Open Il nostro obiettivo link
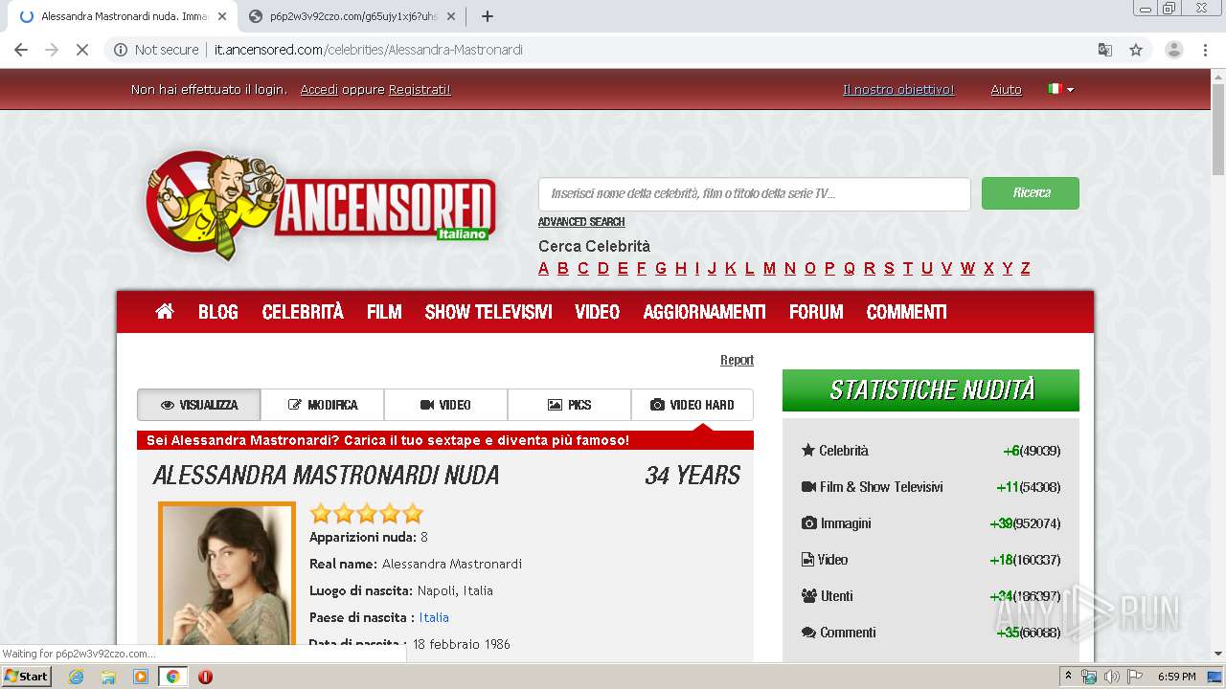 pyautogui.click(x=898, y=90)
